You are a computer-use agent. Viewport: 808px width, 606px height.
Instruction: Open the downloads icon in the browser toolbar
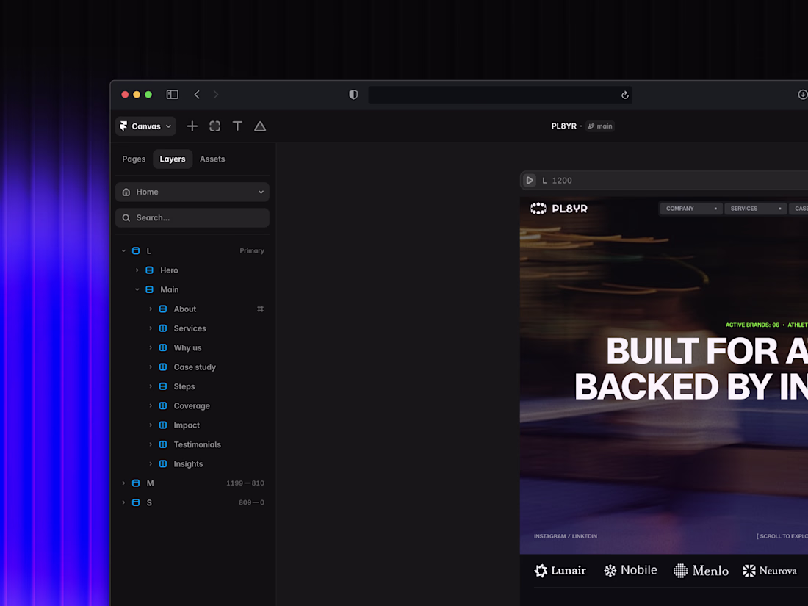point(802,94)
